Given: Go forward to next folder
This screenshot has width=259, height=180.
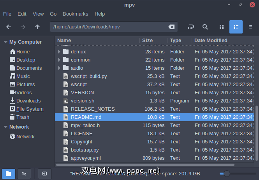Looking at the screenshot, I should pyautogui.click(x=23, y=27).
